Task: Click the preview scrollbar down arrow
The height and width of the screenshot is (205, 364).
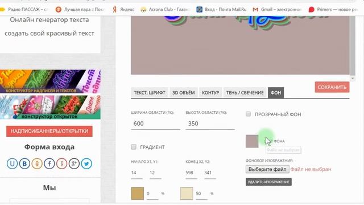Action: tap(353, 79)
